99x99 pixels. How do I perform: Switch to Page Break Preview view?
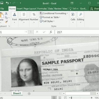point(65,98)
